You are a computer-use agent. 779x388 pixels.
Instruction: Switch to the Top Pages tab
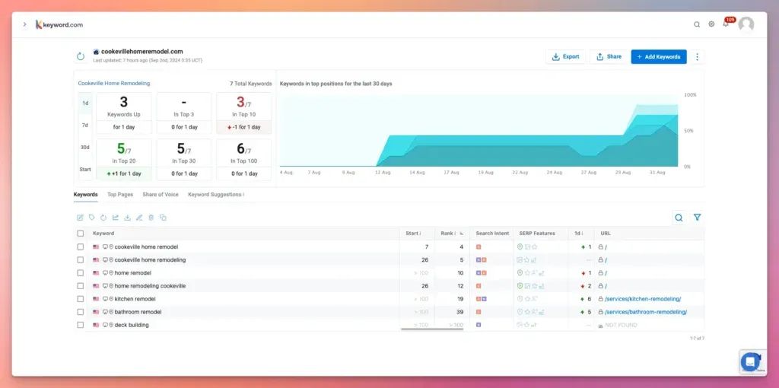tap(120, 195)
